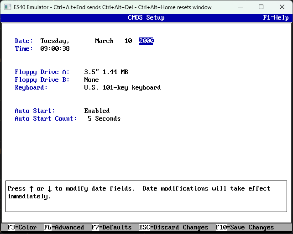Maximize the ES40 Emulator window
This screenshot has width=293, height=234.
(261, 7)
